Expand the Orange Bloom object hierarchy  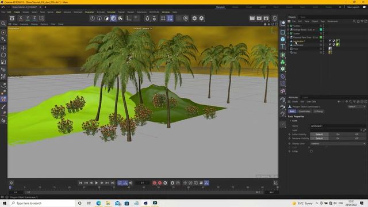288,29
